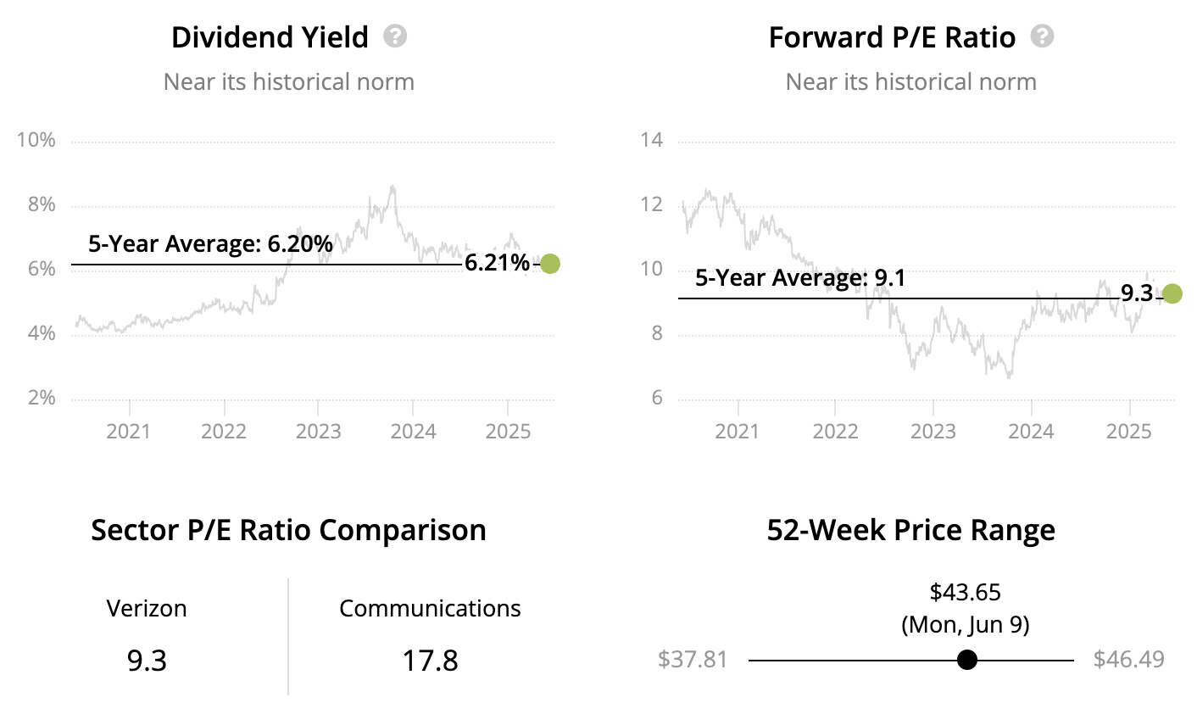
Task: Click the Verizon P/E value 9.3
Action: (x=147, y=660)
